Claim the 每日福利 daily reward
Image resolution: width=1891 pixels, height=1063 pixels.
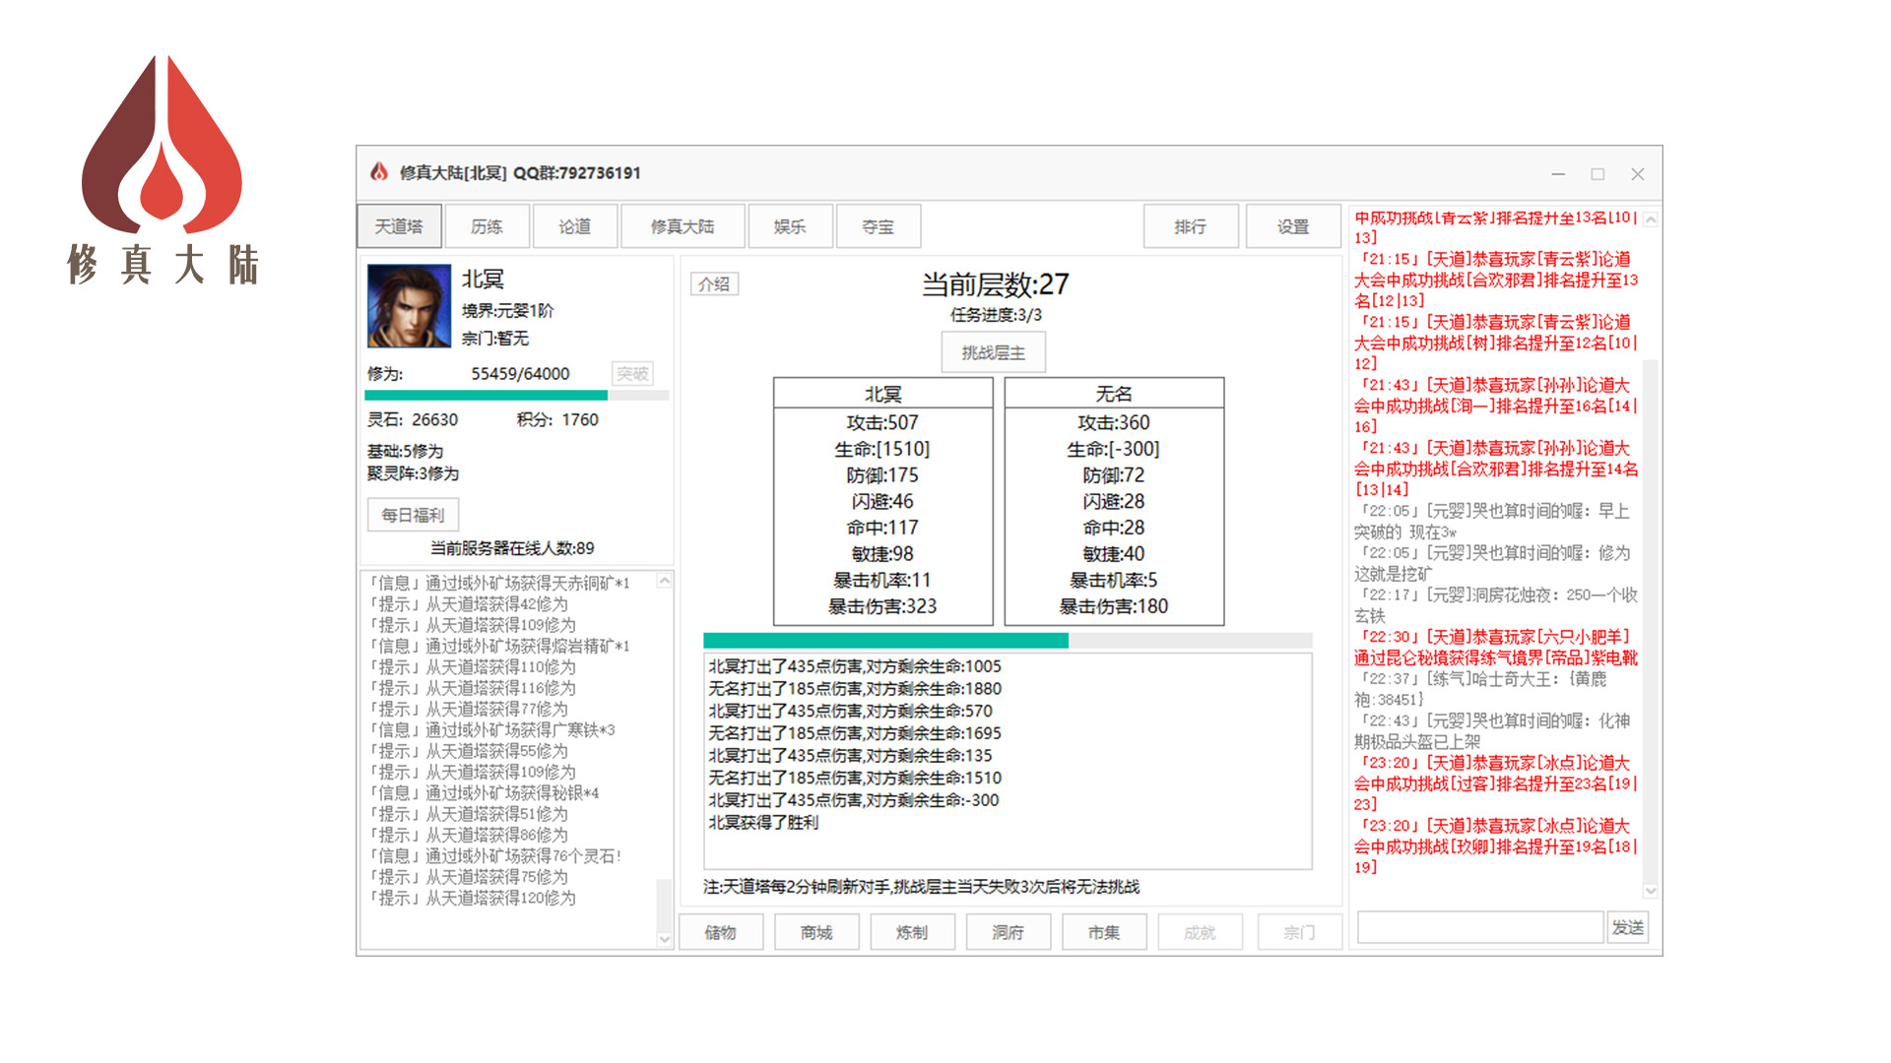click(413, 515)
